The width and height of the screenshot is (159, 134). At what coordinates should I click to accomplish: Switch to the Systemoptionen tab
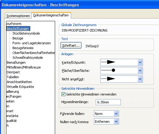point(18,16)
